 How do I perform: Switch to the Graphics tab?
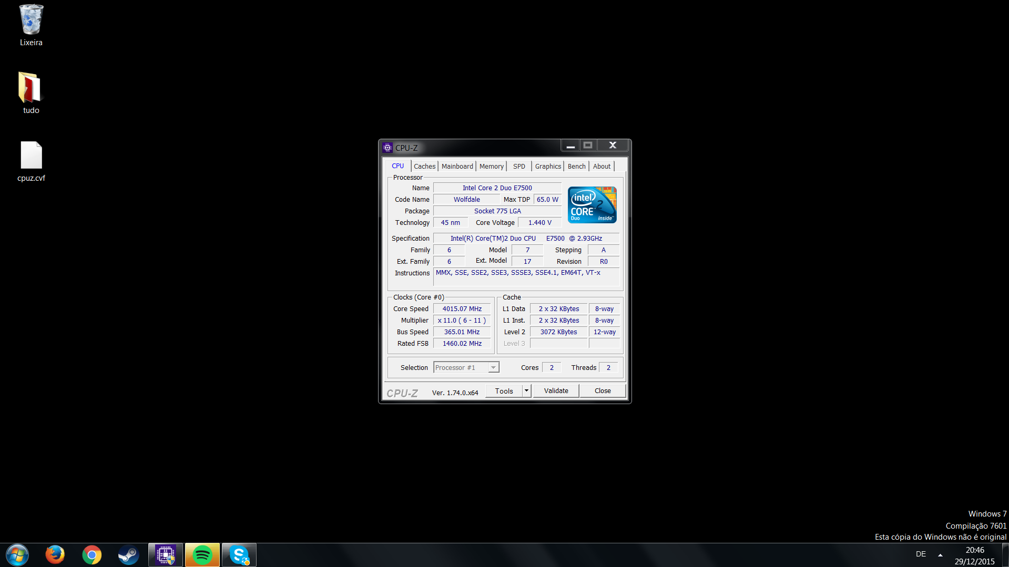coord(548,167)
